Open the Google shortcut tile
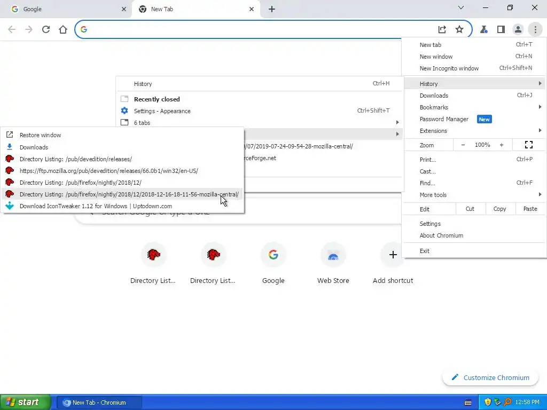 coord(273,263)
